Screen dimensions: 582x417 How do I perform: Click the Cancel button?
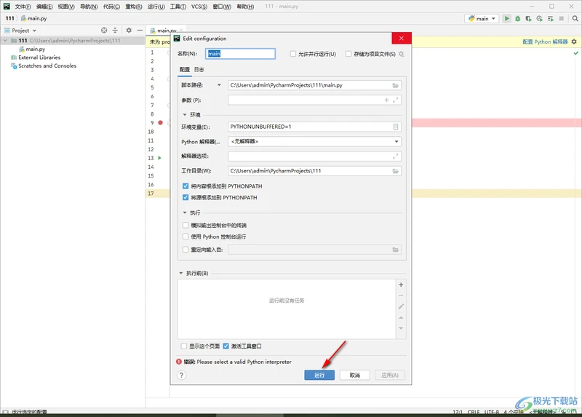[354, 375]
